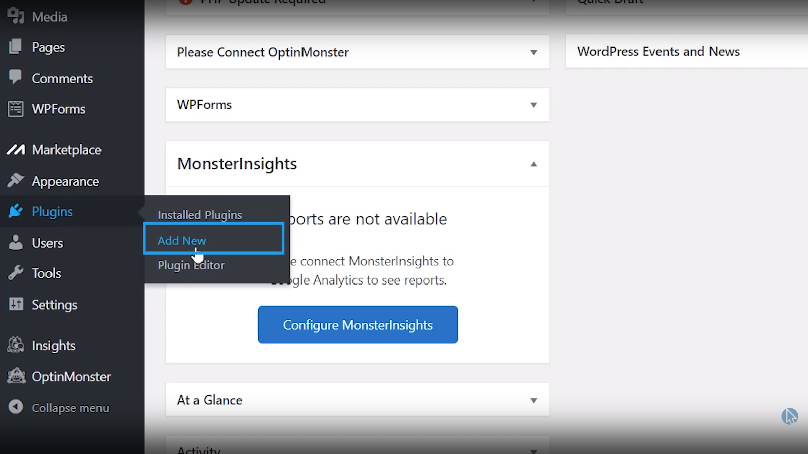Click the Pages icon in sidebar
808x454 pixels.
point(16,47)
